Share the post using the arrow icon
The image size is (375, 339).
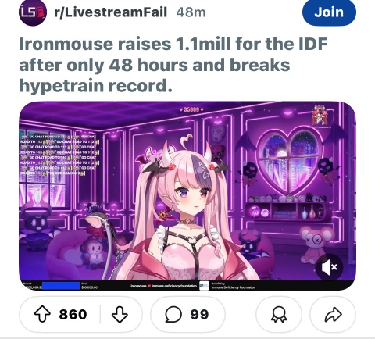tap(333, 314)
